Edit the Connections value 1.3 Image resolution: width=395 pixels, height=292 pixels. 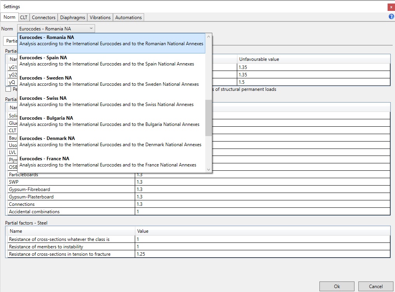coord(263,204)
